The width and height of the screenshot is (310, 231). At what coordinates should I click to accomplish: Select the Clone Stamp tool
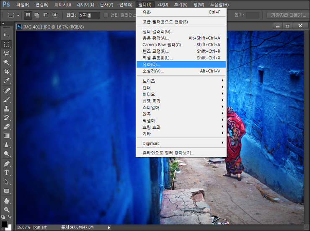tap(6, 109)
